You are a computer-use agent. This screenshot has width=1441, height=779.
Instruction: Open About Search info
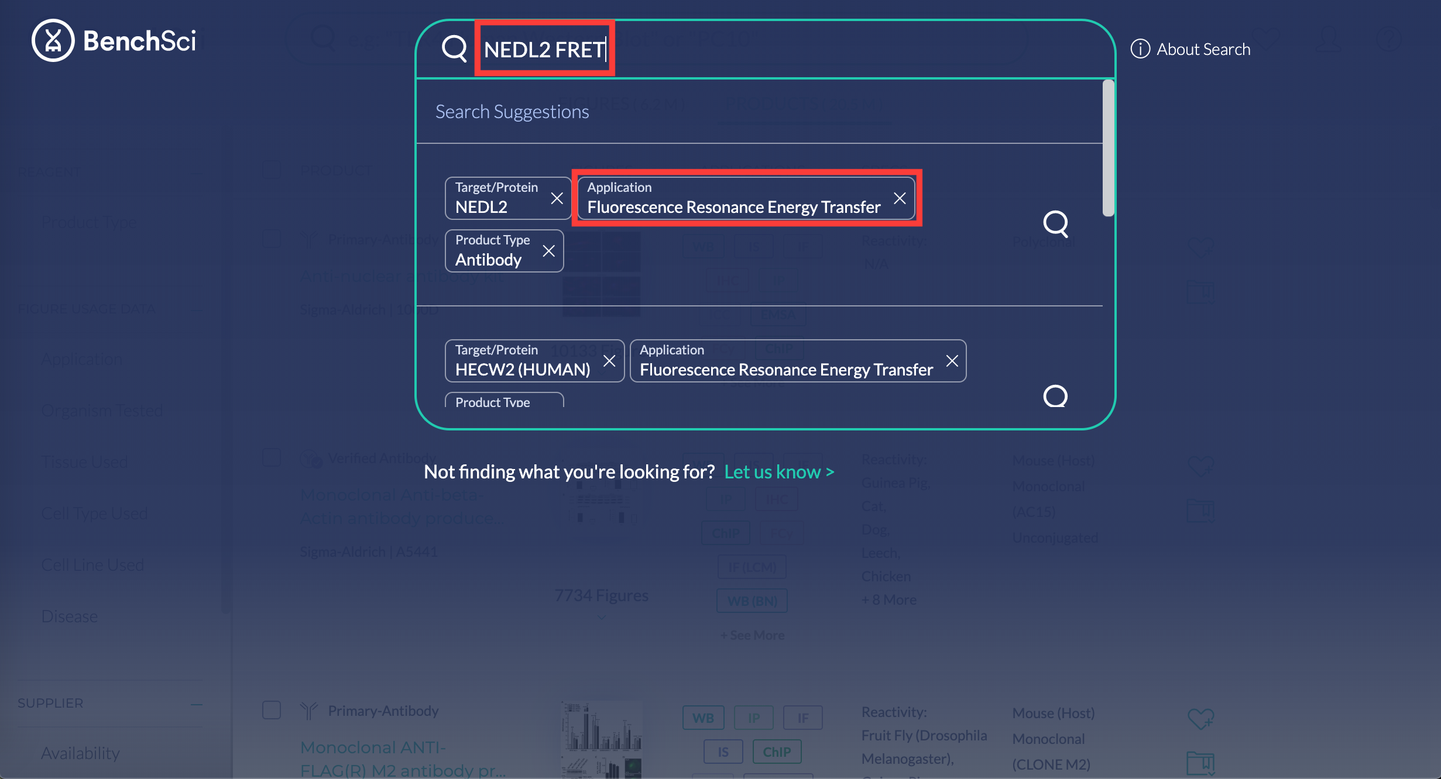pos(1190,49)
